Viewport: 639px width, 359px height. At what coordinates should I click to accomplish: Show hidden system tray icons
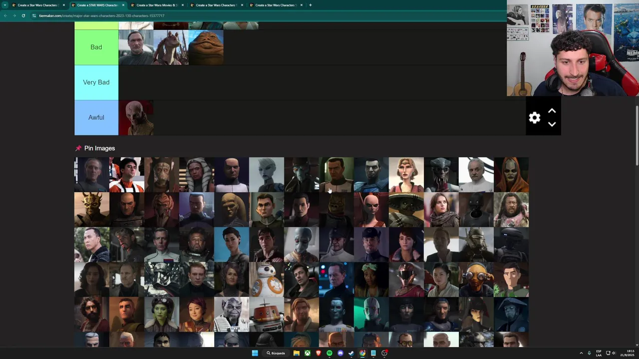click(x=581, y=353)
